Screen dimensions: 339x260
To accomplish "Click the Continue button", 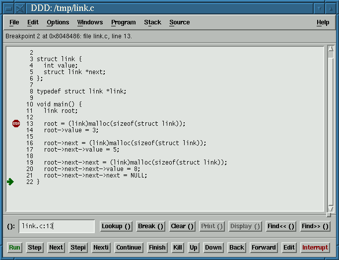I will pyautogui.click(x=129, y=247).
